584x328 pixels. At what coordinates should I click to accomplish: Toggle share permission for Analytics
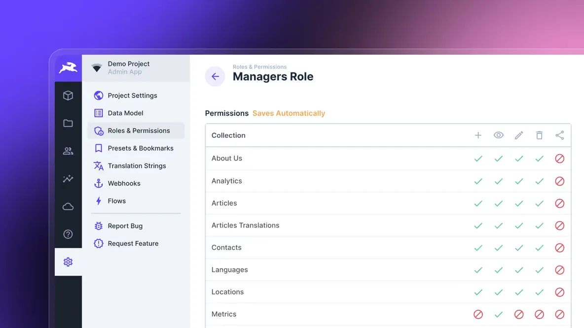click(560, 181)
